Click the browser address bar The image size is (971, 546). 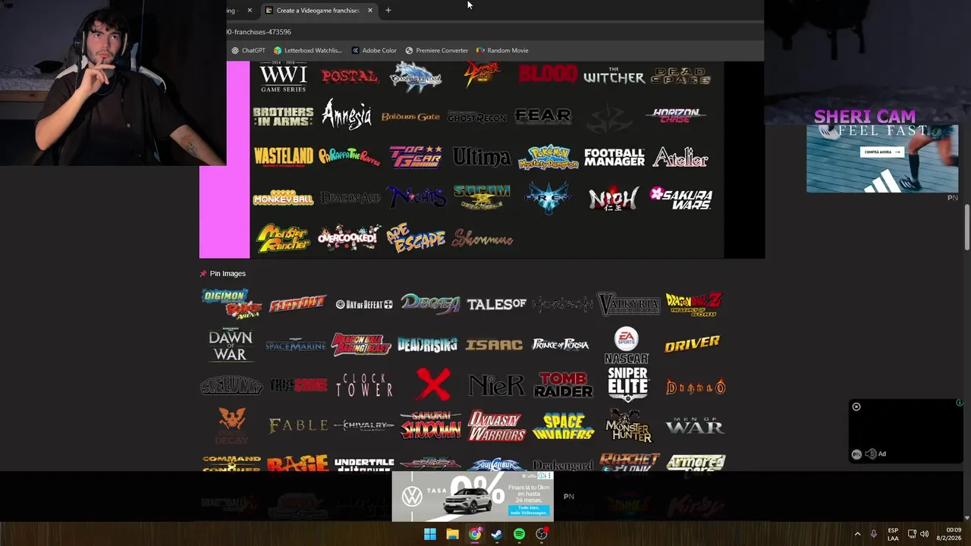point(493,32)
